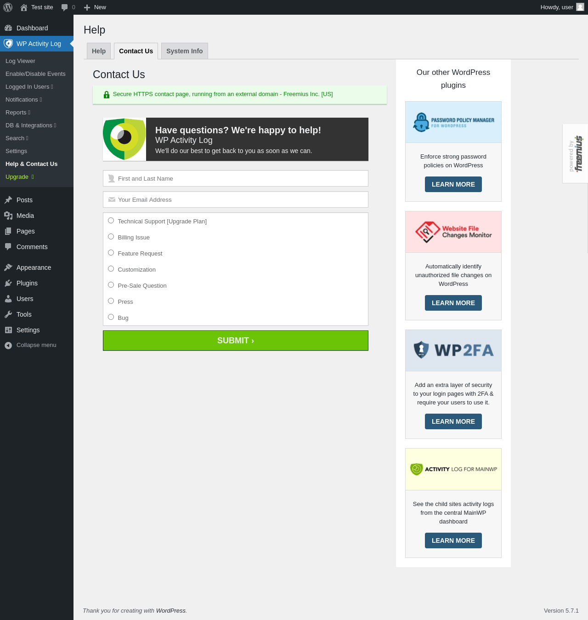The height and width of the screenshot is (620, 588).
Task: Click the Settings sliders icon in sidebar
Action: 8,330
